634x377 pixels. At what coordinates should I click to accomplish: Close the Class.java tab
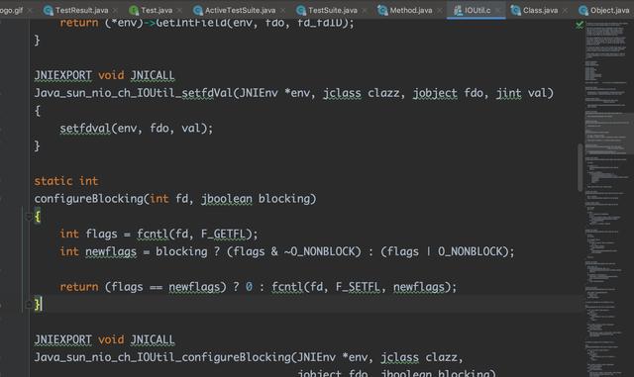pos(565,11)
